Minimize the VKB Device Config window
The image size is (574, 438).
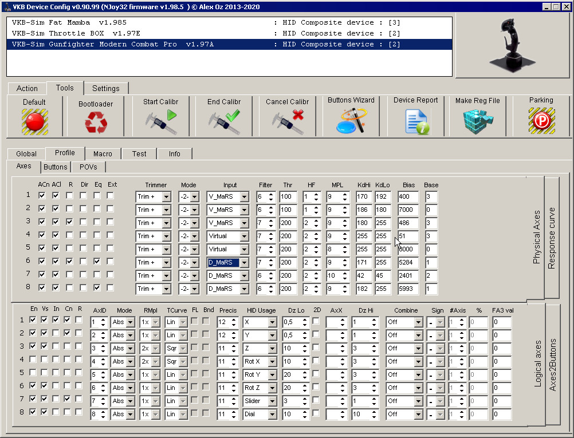point(547,7)
